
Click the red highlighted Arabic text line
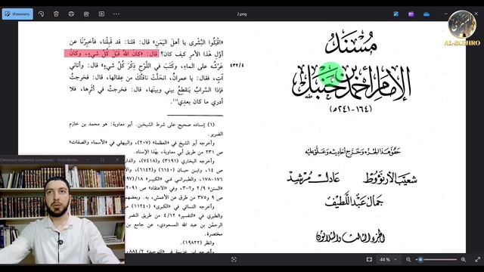pos(112,54)
